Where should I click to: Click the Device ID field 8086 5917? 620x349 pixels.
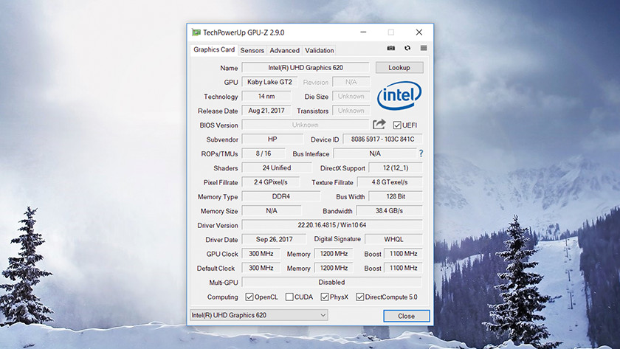click(x=383, y=139)
